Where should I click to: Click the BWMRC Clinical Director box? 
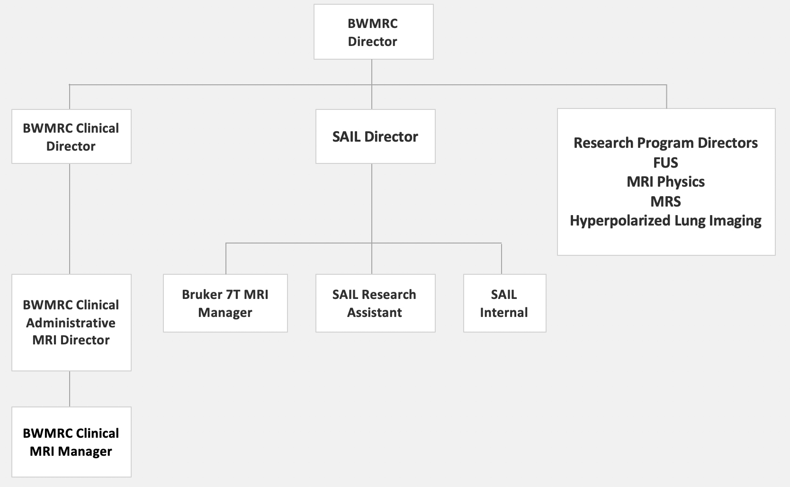(x=71, y=137)
